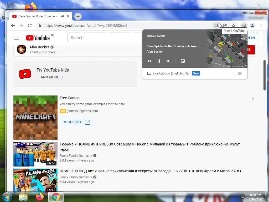
Task: Click the YouTube Kids play logo
Action: point(25,74)
